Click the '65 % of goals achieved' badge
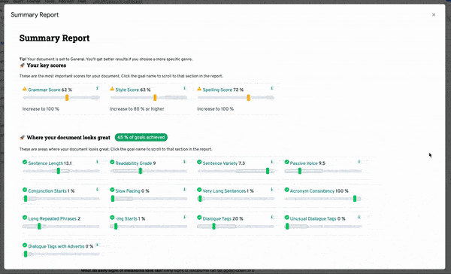This screenshot has width=451, height=274. tap(141, 138)
